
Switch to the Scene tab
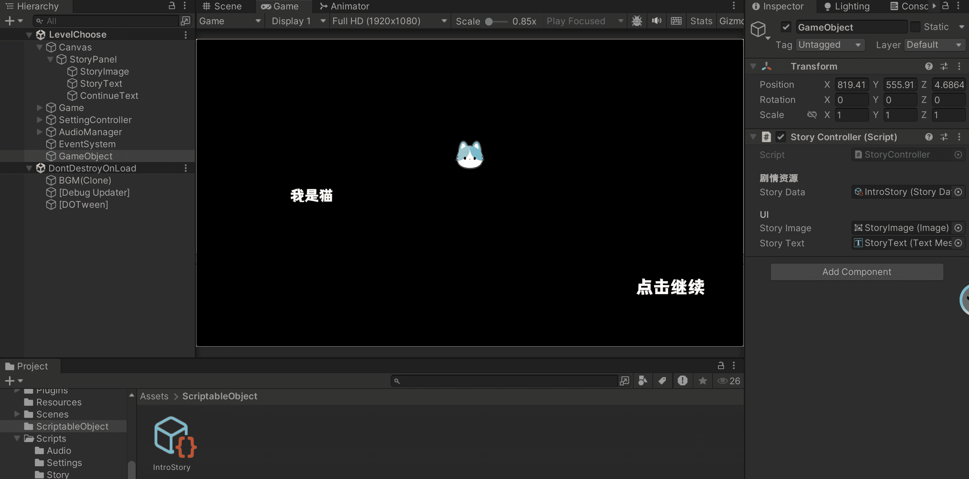tap(222, 6)
